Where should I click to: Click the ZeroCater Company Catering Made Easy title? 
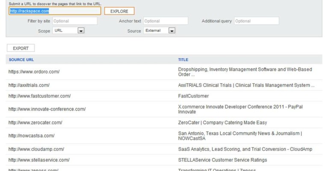click(x=222, y=123)
